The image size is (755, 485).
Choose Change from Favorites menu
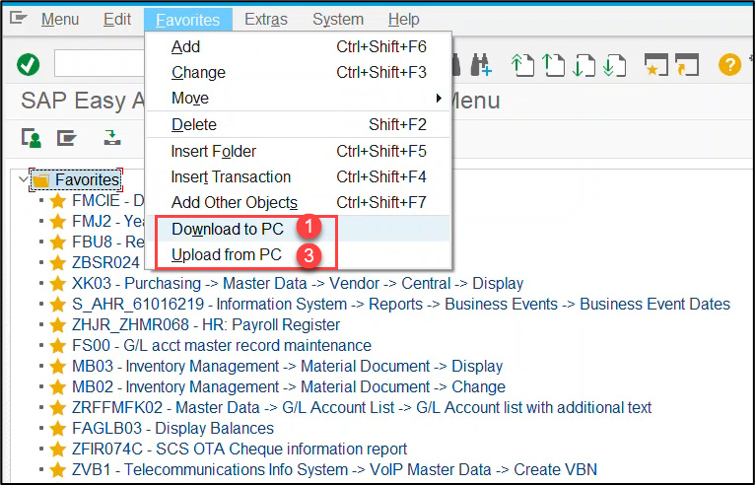tap(299, 72)
